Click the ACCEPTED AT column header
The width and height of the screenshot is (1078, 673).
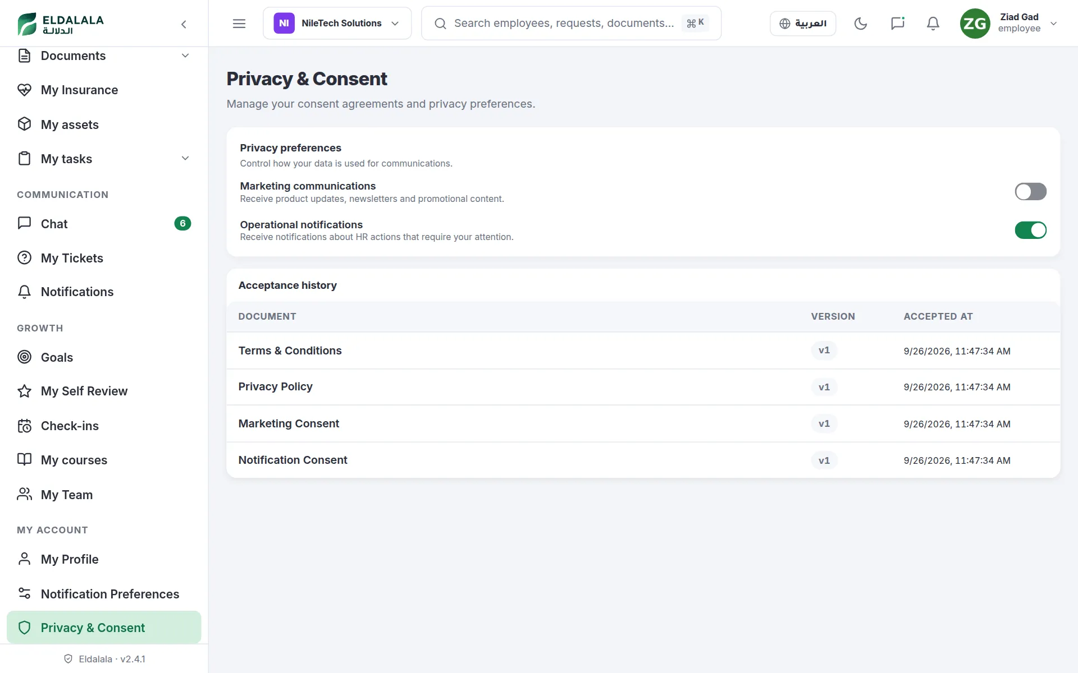tap(938, 316)
